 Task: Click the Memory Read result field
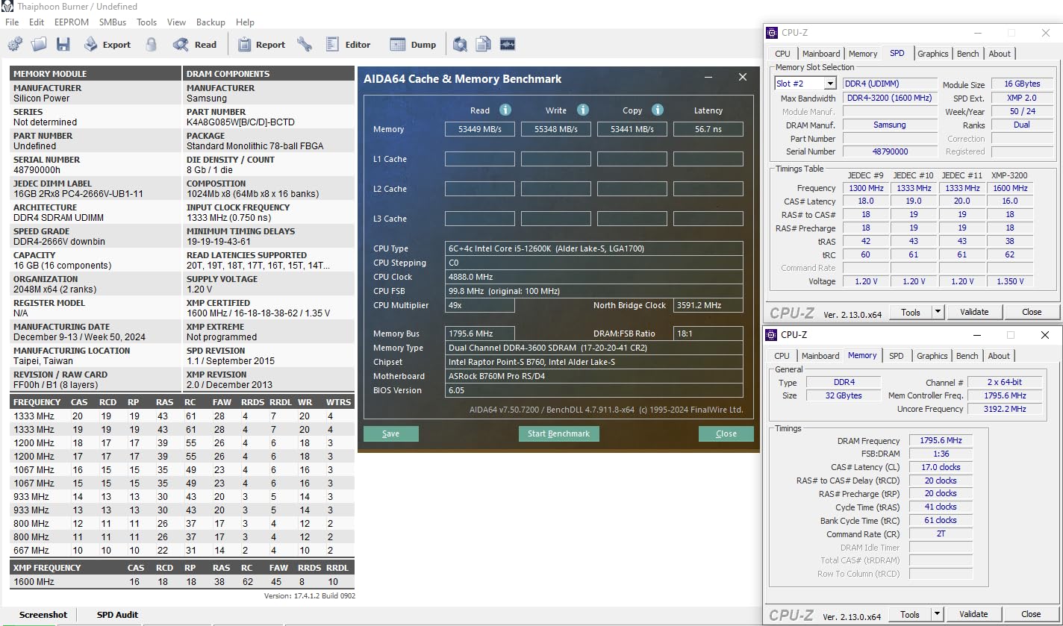point(480,129)
